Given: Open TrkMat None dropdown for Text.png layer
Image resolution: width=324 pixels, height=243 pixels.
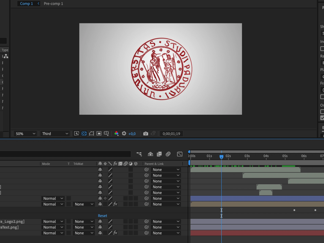Looking at the screenshot, I should click(84, 227).
